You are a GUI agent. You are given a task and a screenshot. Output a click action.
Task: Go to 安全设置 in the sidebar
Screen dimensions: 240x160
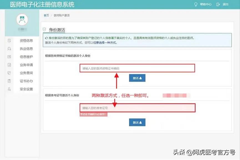(x=26, y=89)
